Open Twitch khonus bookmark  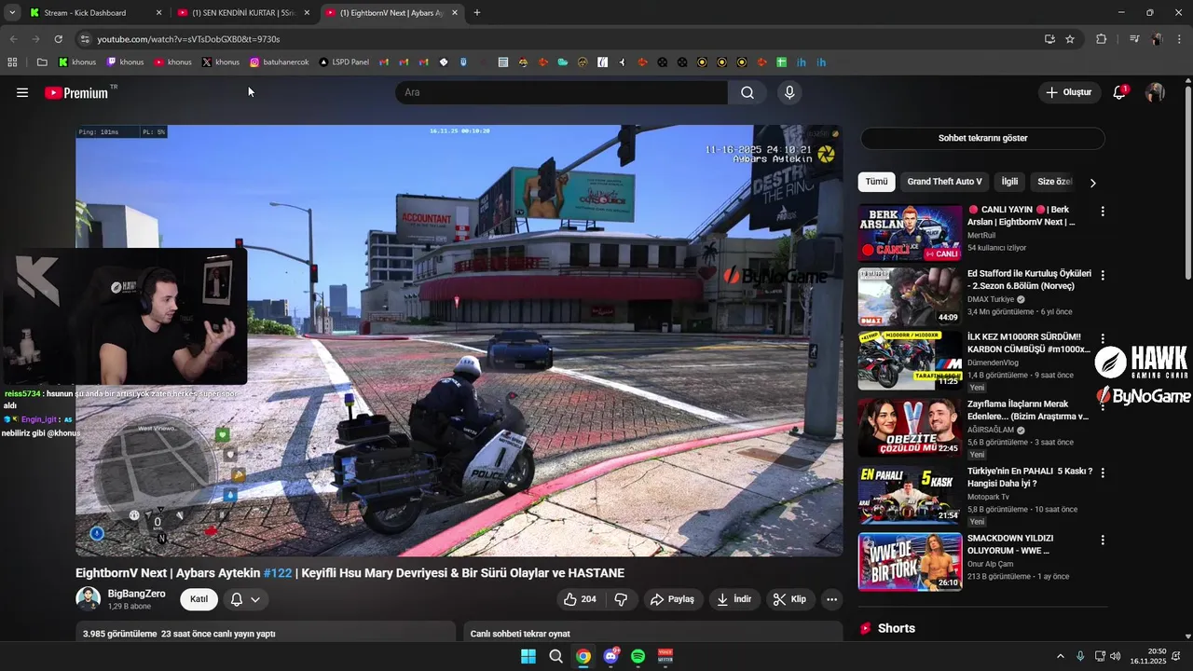[125, 62]
